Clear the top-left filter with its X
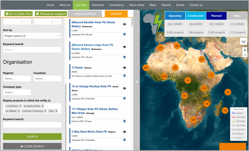This screenshot has width=249, height=151. point(22,22)
